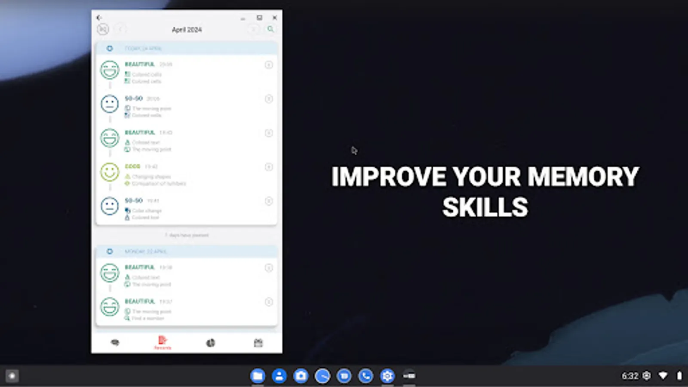Viewport: 688px width, 387px height.
Task: Open the round button on today's BEAUTIFUL Colored text entry
Action: point(269,133)
